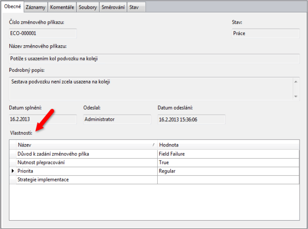Click the empty Strategie implementace value cell
308x229 pixels.
[229, 180]
